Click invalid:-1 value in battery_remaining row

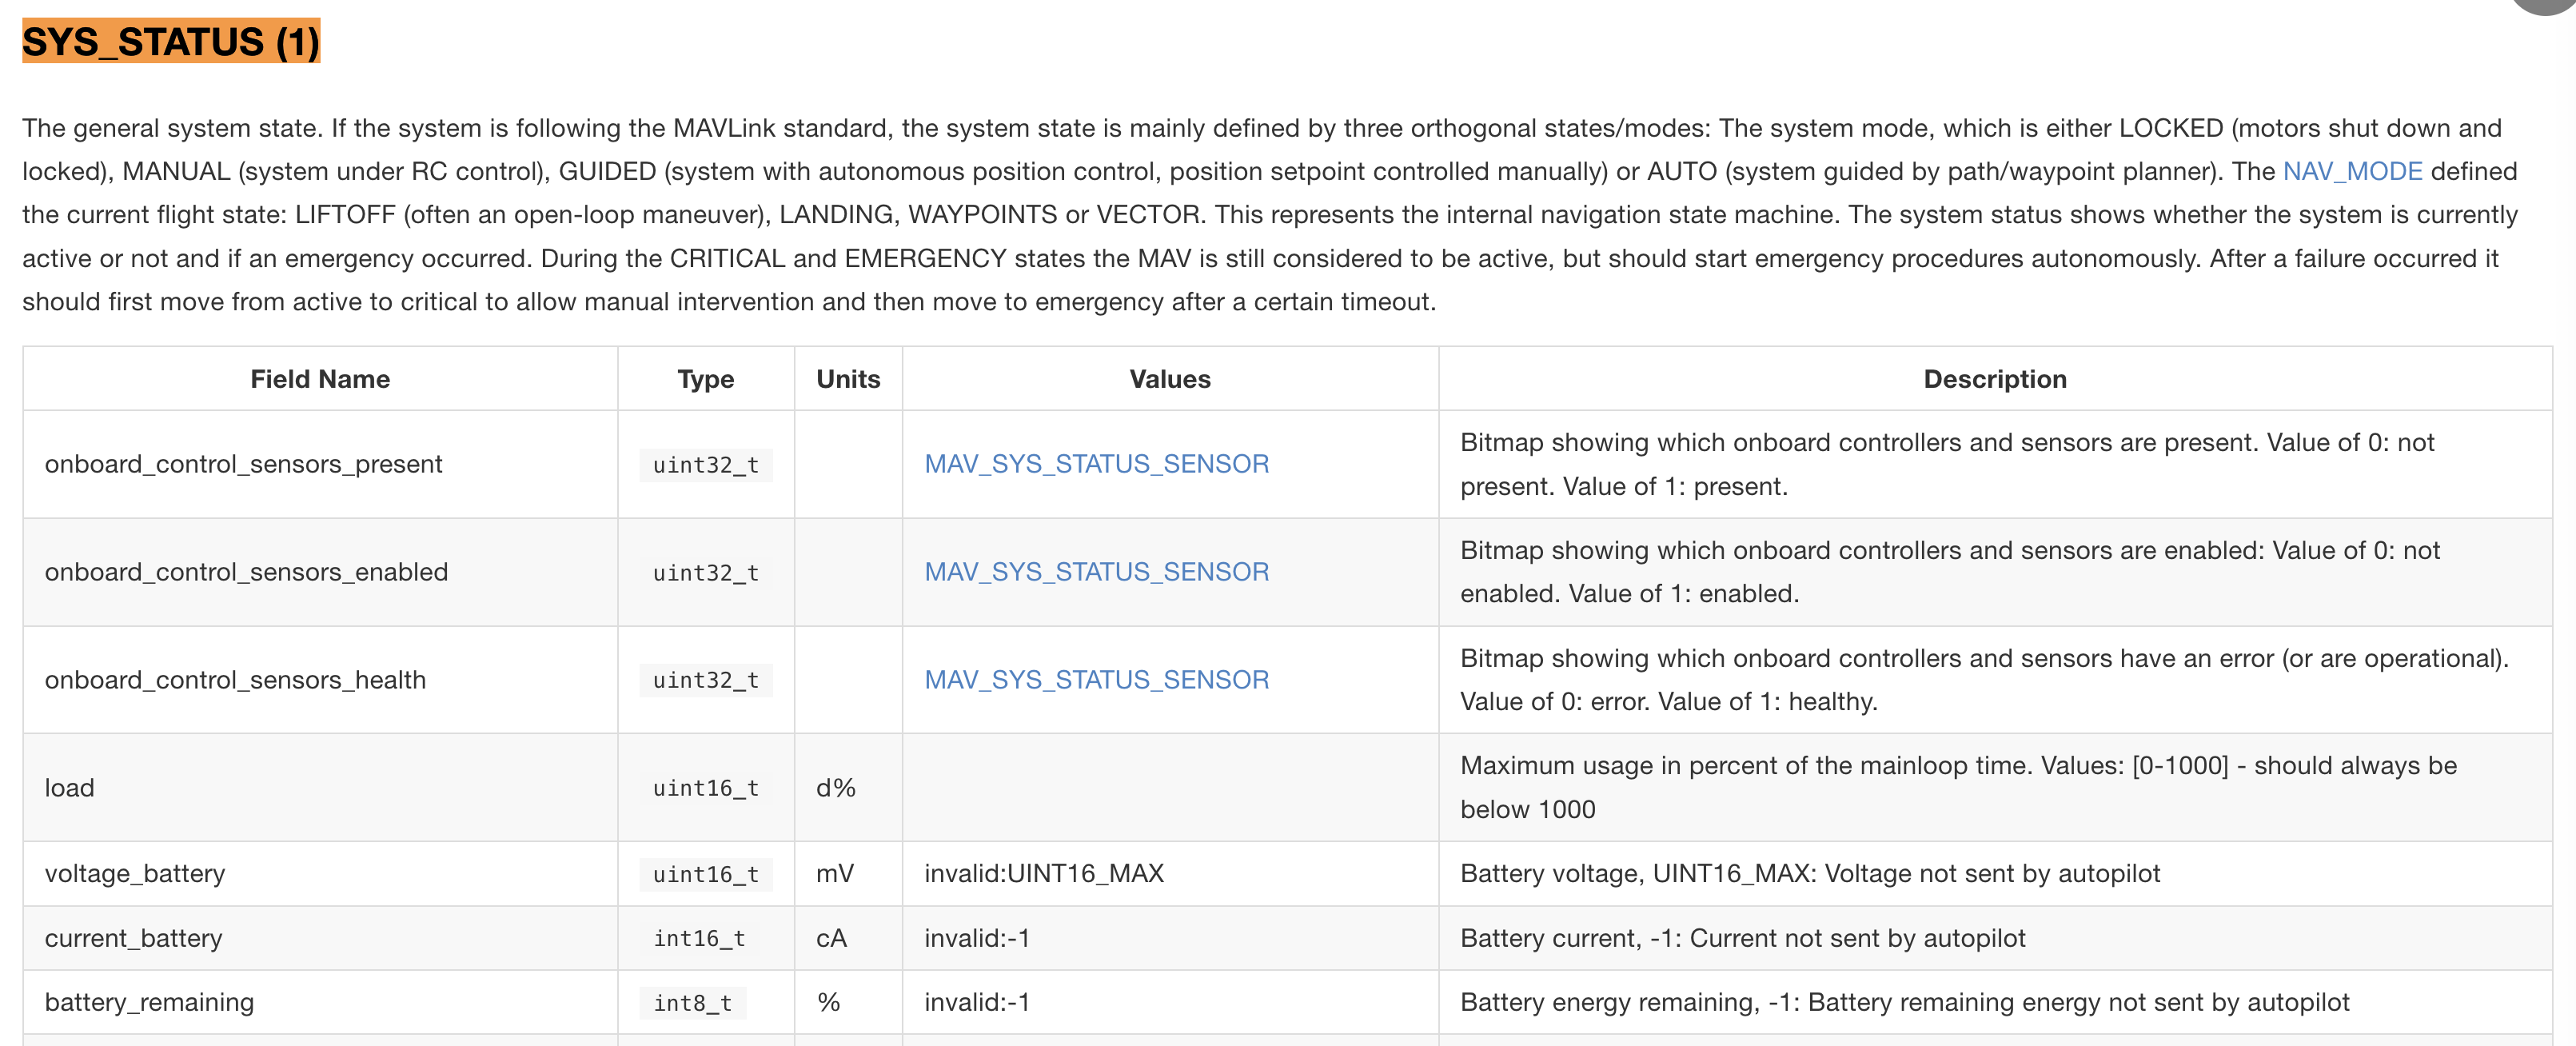pos(977,1002)
